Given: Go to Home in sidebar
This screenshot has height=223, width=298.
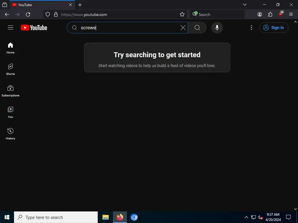Looking at the screenshot, I should click(x=10, y=48).
